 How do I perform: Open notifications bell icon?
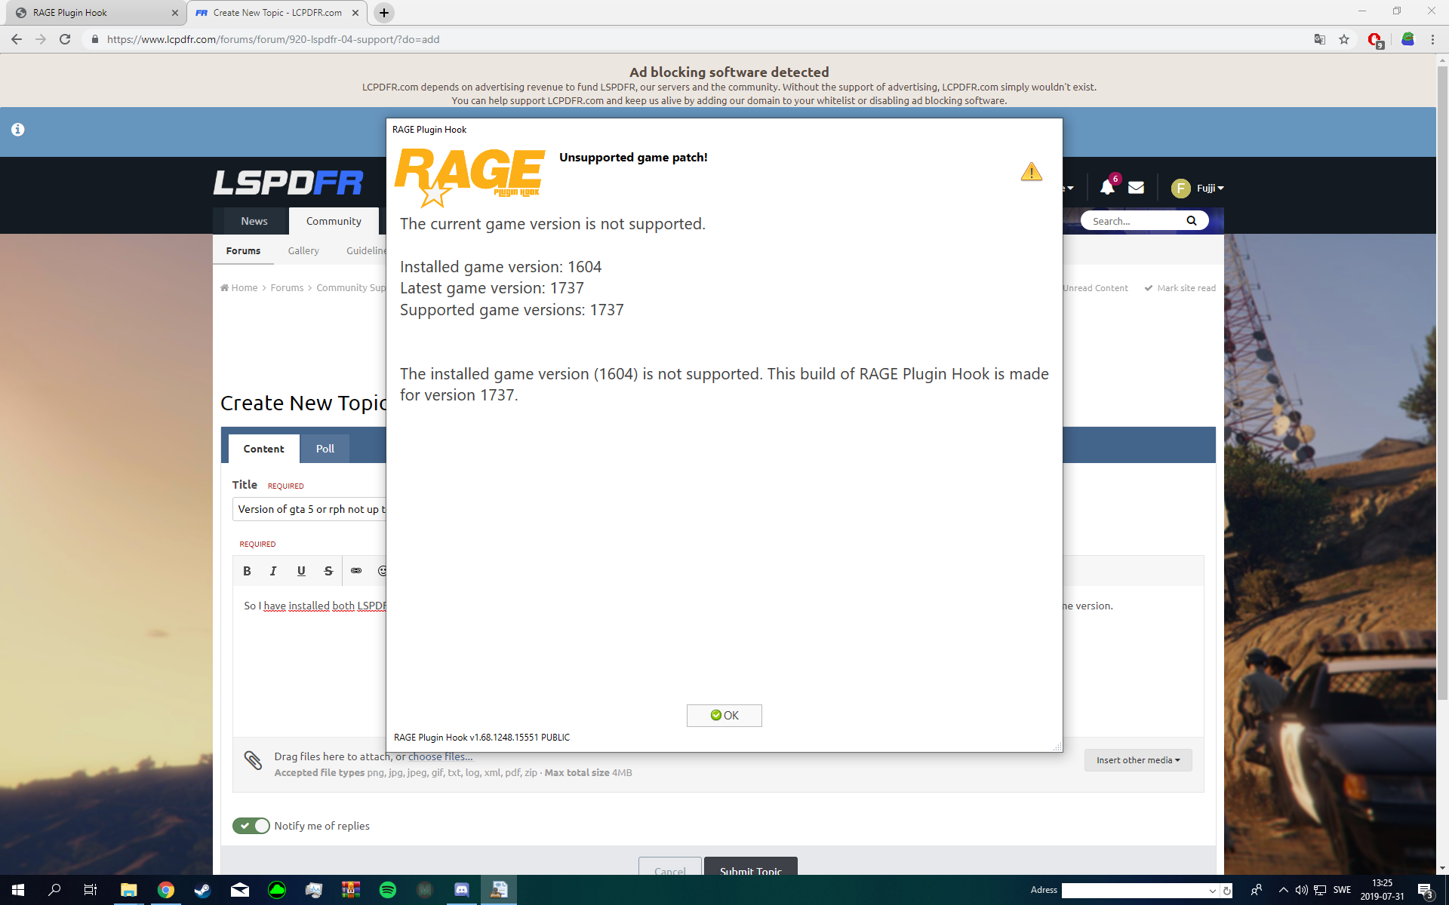pyautogui.click(x=1107, y=188)
